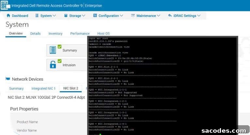The image size is (250, 135).
Task: Click the Vendor Name label
Action: coord(27,130)
